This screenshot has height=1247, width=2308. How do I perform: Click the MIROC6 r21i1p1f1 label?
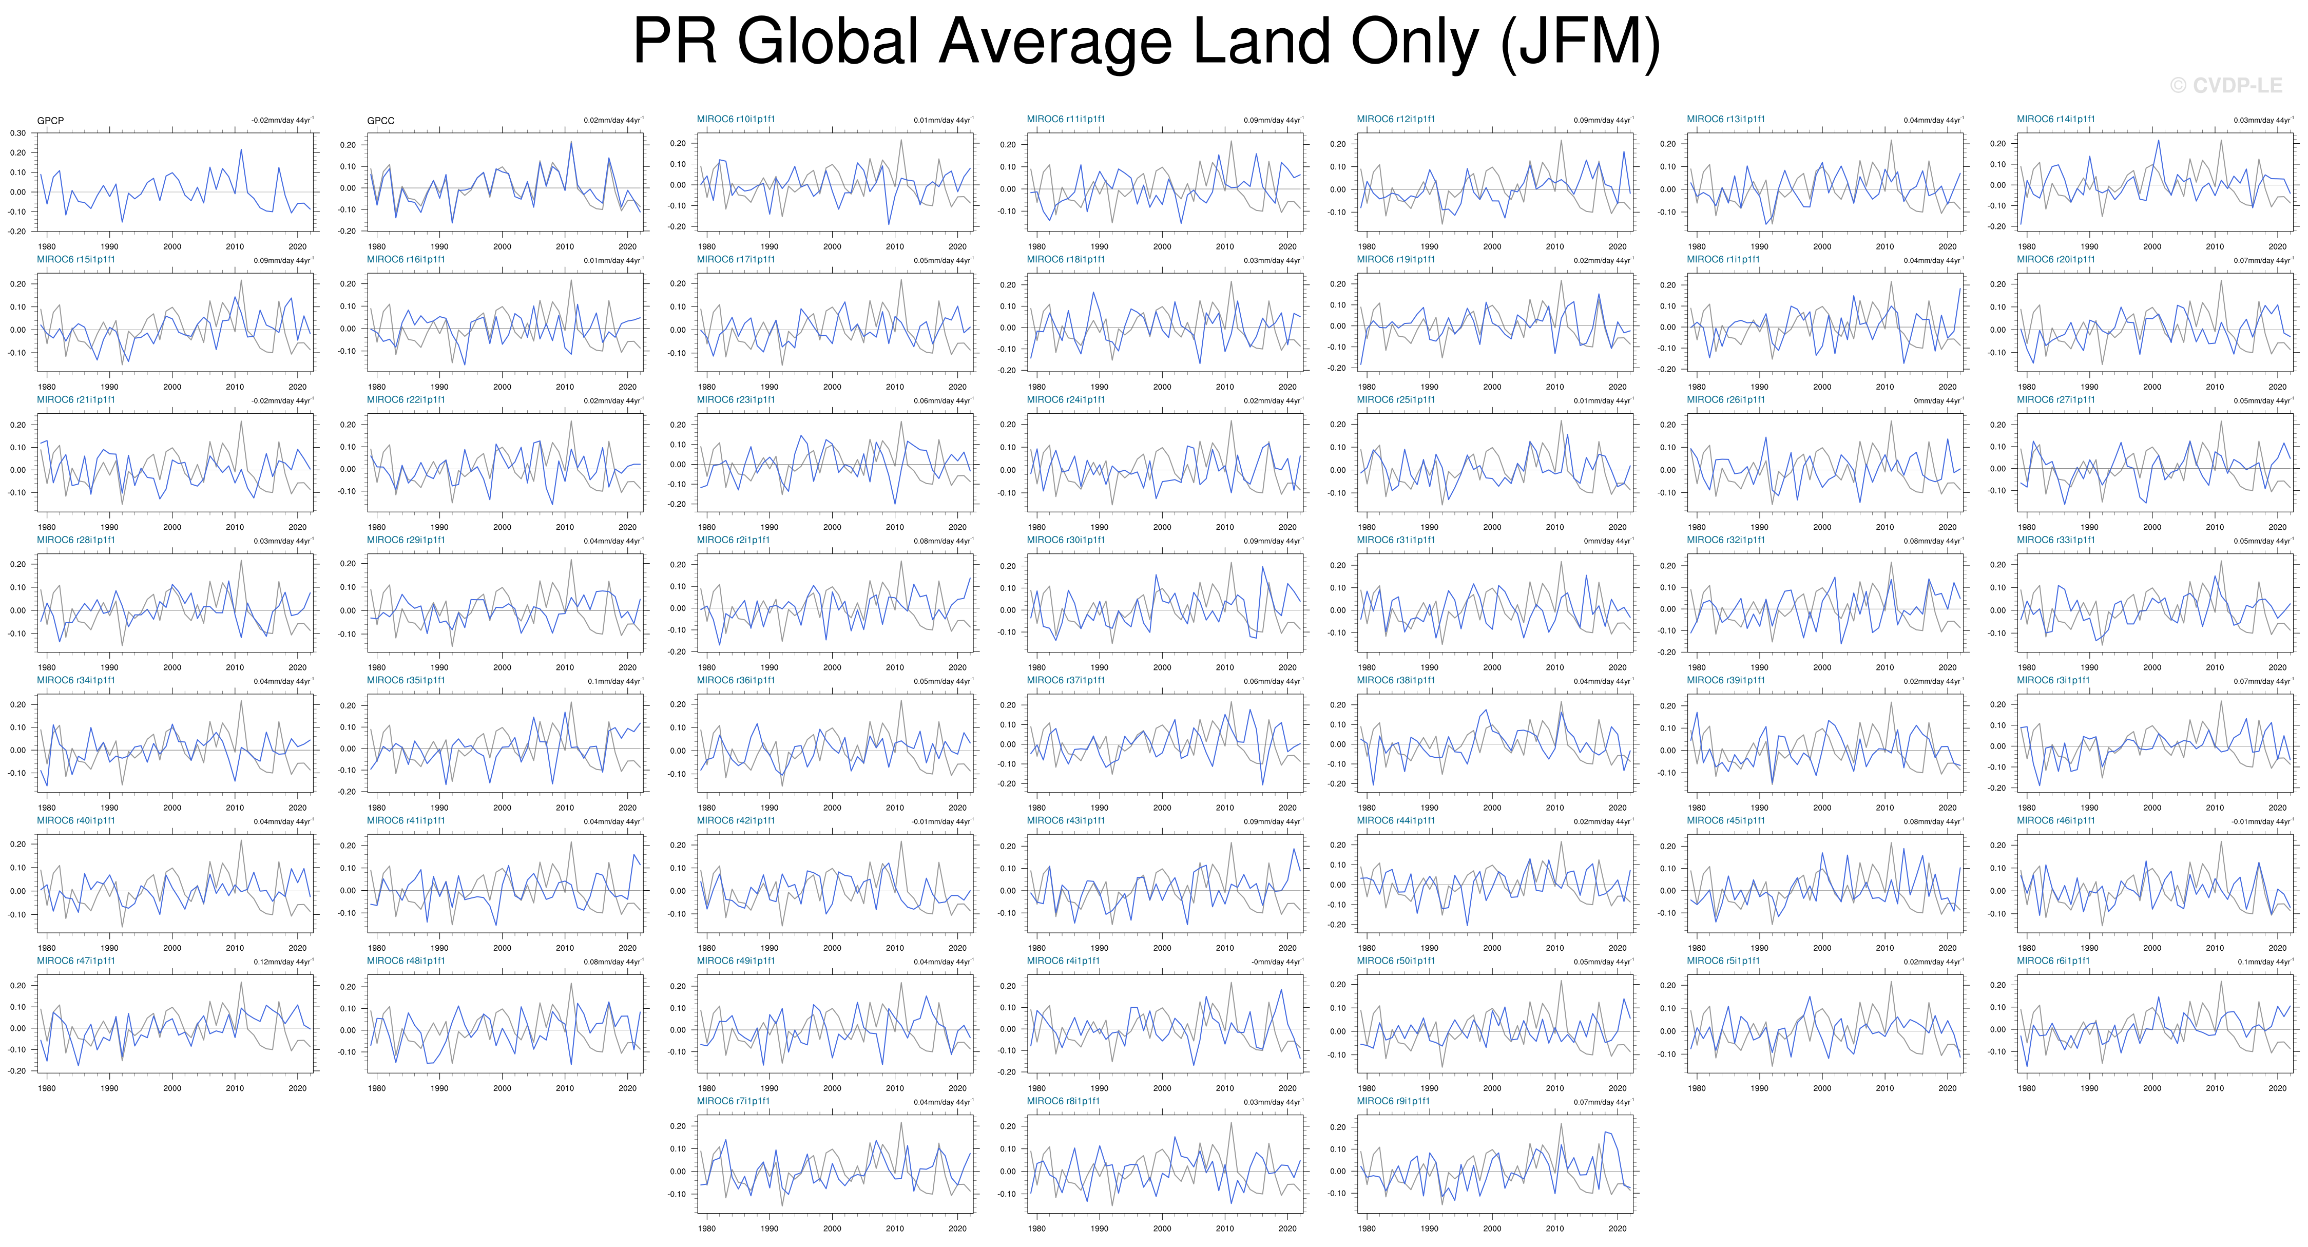76,399
